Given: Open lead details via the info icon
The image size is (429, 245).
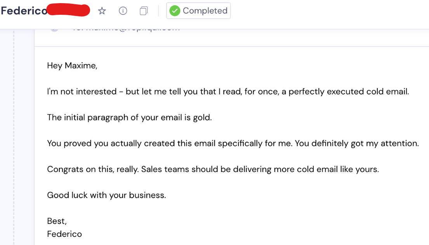Looking at the screenshot, I should (x=123, y=11).
